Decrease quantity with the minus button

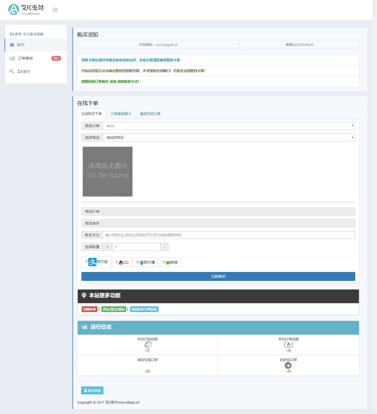coord(164,247)
